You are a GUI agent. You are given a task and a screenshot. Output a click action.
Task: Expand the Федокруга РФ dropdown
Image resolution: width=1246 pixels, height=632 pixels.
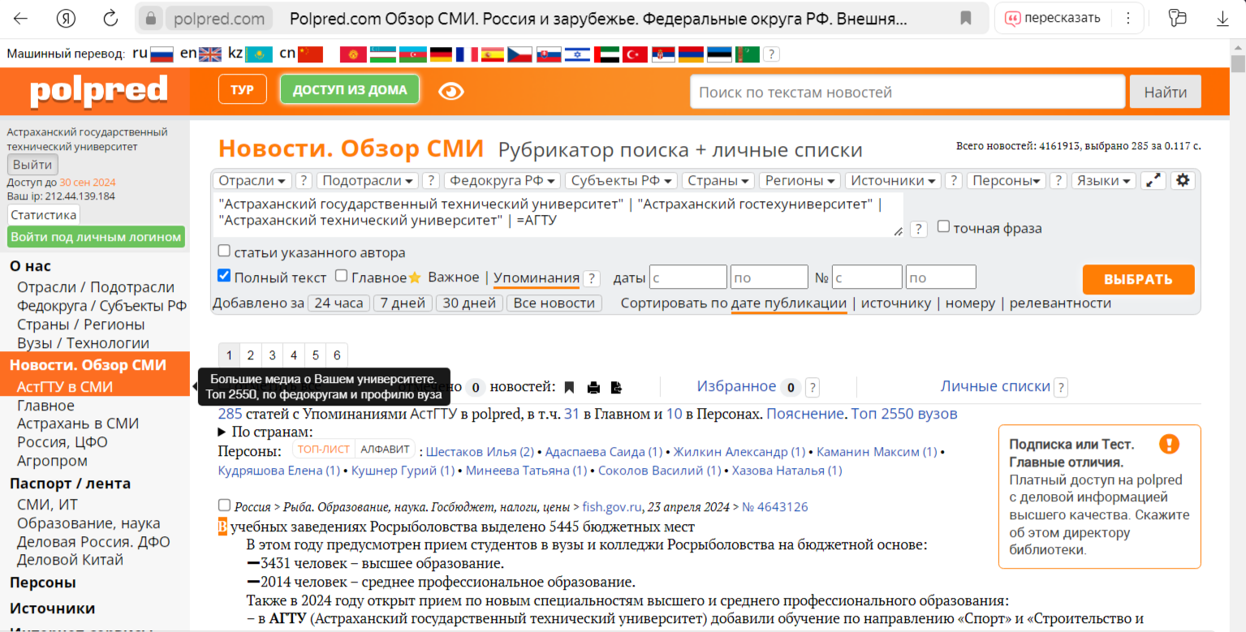502,181
